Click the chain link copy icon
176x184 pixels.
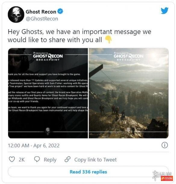click(x=68, y=159)
